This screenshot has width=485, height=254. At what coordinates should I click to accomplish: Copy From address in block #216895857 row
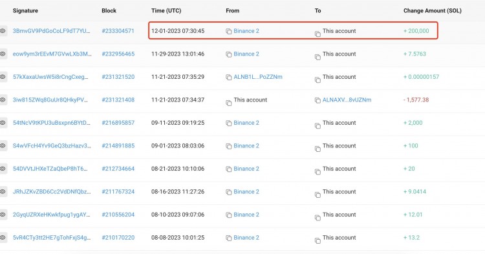click(228, 123)
